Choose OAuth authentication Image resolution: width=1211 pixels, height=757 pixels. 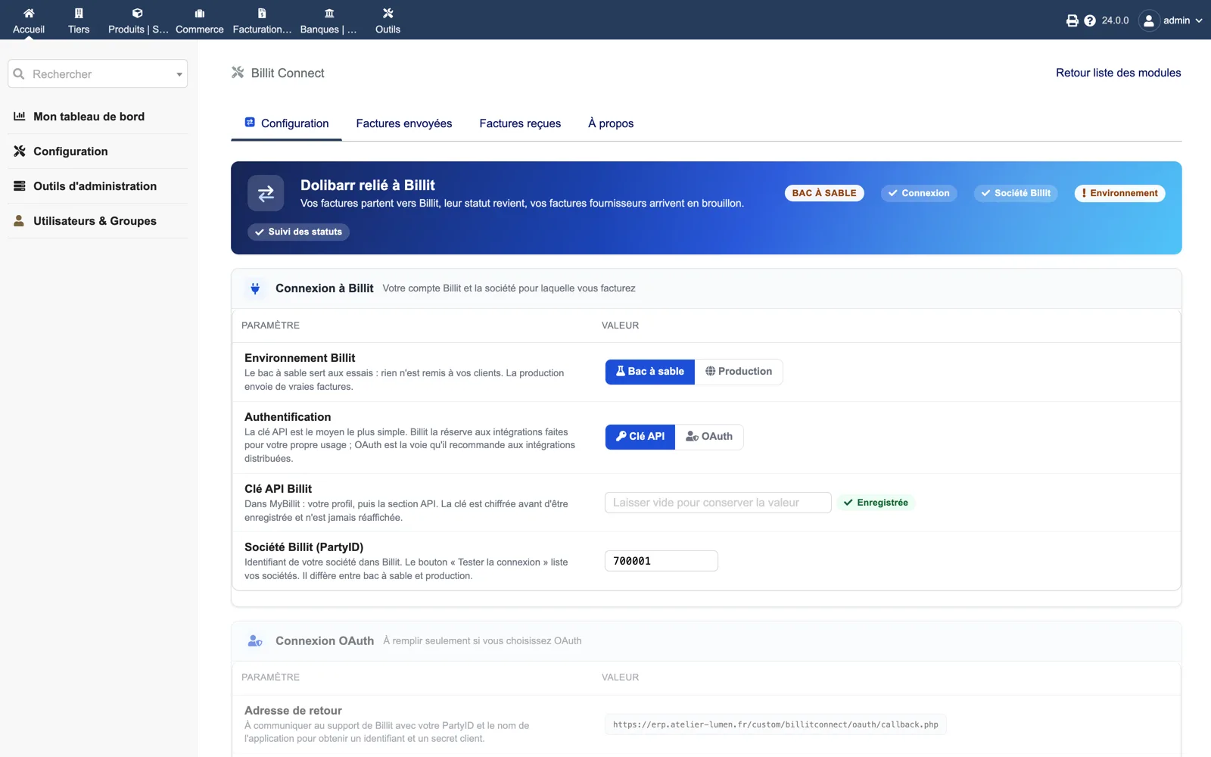click(709, 437)
